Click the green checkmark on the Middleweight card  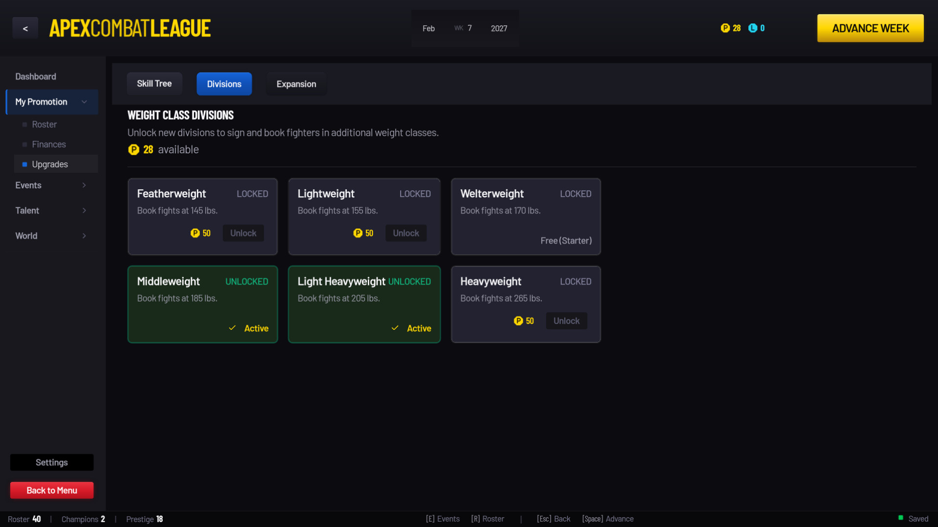pyautogui.click(x=232, y=328)
